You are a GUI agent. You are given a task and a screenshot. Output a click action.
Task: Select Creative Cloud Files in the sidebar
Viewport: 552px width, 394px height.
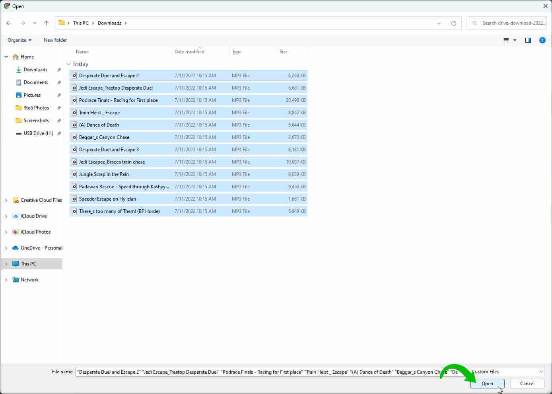pos(41,200)
